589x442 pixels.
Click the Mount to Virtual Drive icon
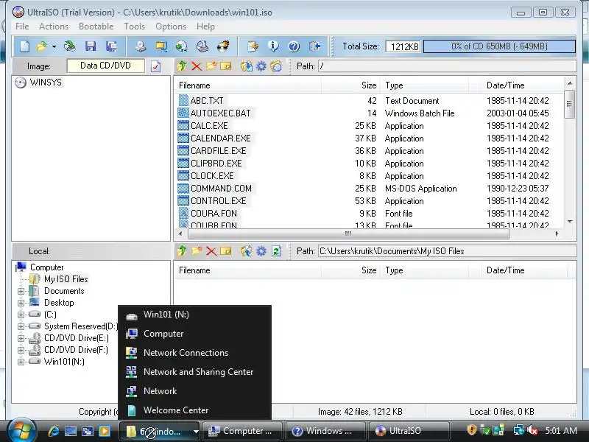click(202, 46)
